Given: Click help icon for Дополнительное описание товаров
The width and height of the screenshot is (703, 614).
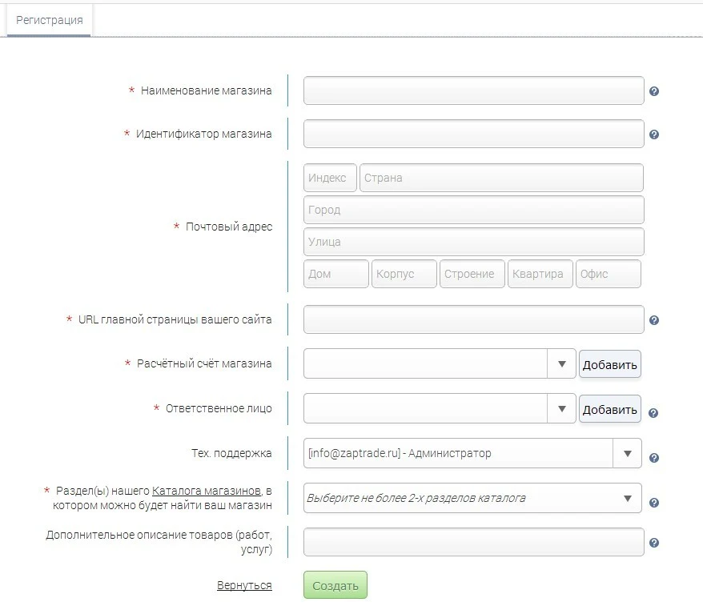Looking at the screenshot, I should (653, 543).
